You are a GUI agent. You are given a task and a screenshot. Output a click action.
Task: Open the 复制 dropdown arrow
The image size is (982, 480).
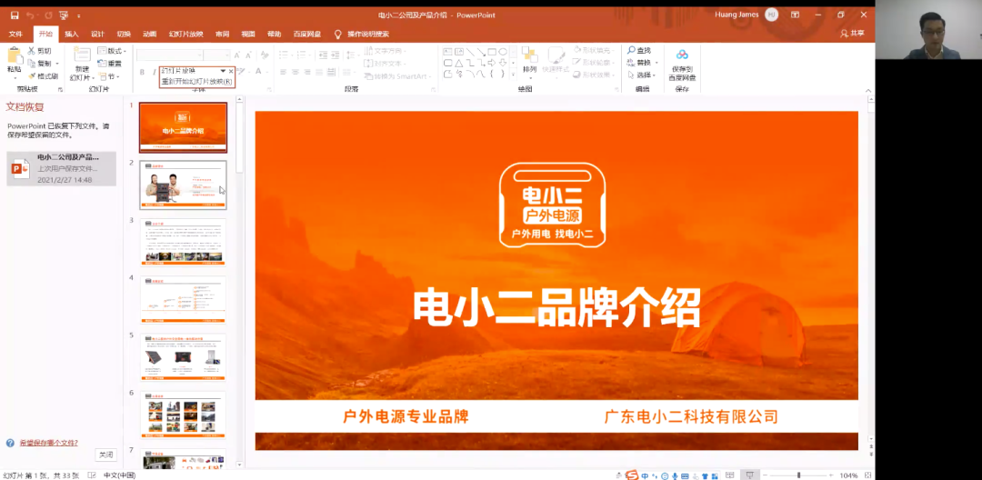point(57,64)
